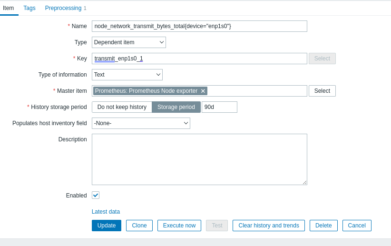Click into the Name input field
391x246 pixels.
pyautogui.click(x=199, y=26)
